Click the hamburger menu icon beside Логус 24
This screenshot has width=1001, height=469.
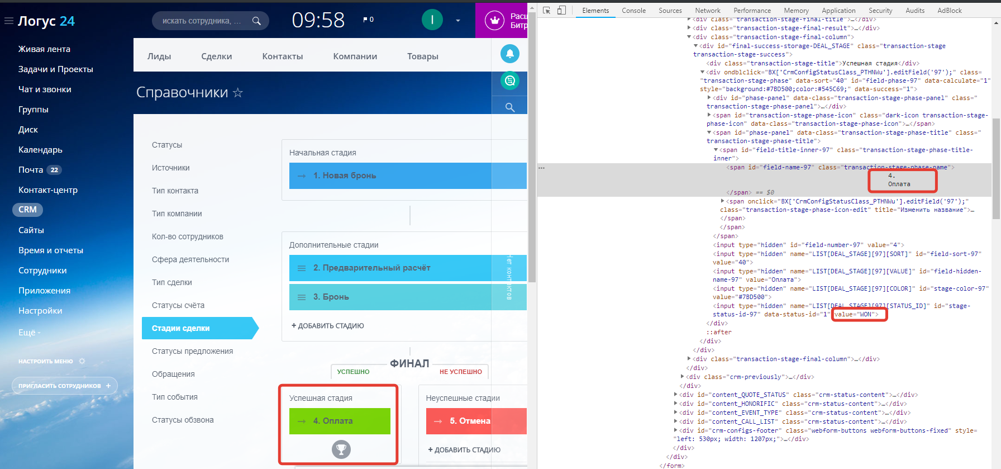(8, 21)
